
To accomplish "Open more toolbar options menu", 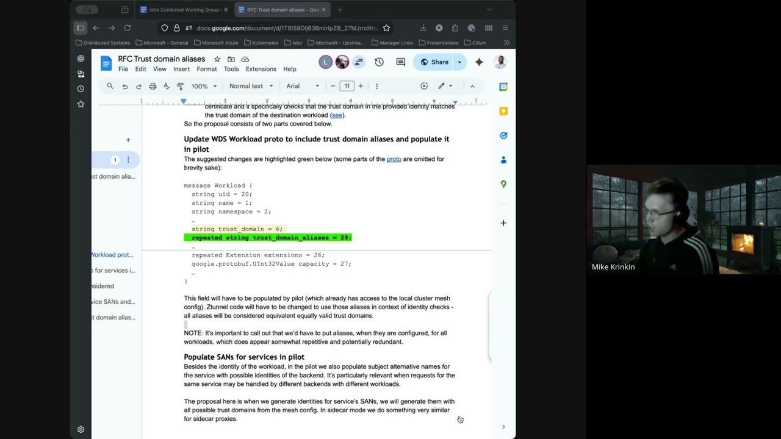I will pyautogui.click(x=376, y=86).
